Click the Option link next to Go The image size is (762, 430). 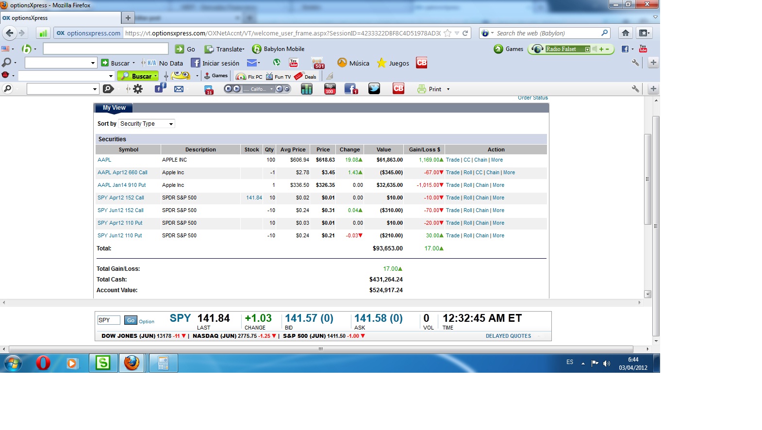coord(147,321)
